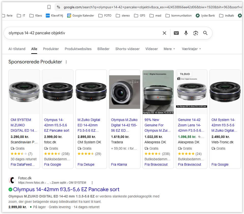Switch to the Videoer tab
This screenshot has height=214, width=244.
click(x=151, y=49)
